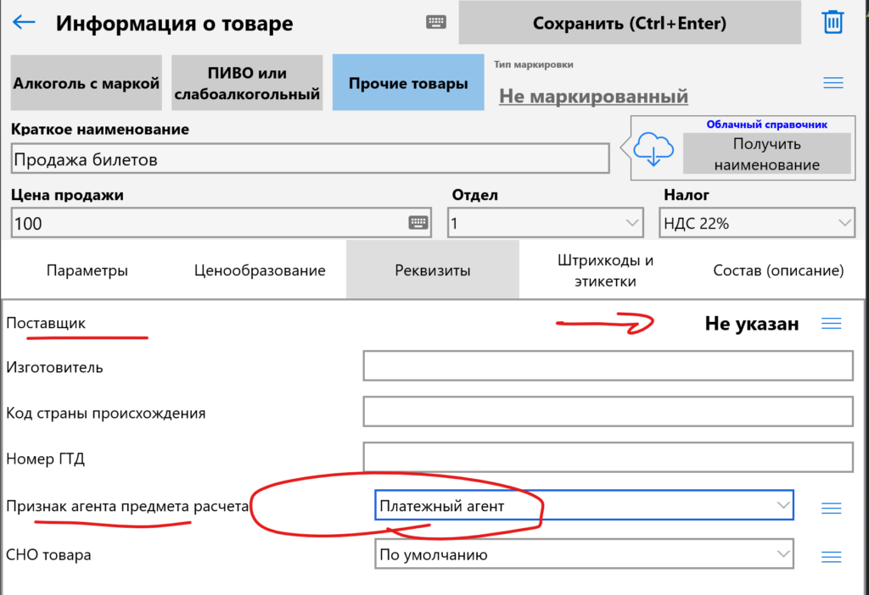869x595 pixels.
Task: Open menu icon next to agent attribute dropdown
Action: pyautogui.click(x=832, y=508)
